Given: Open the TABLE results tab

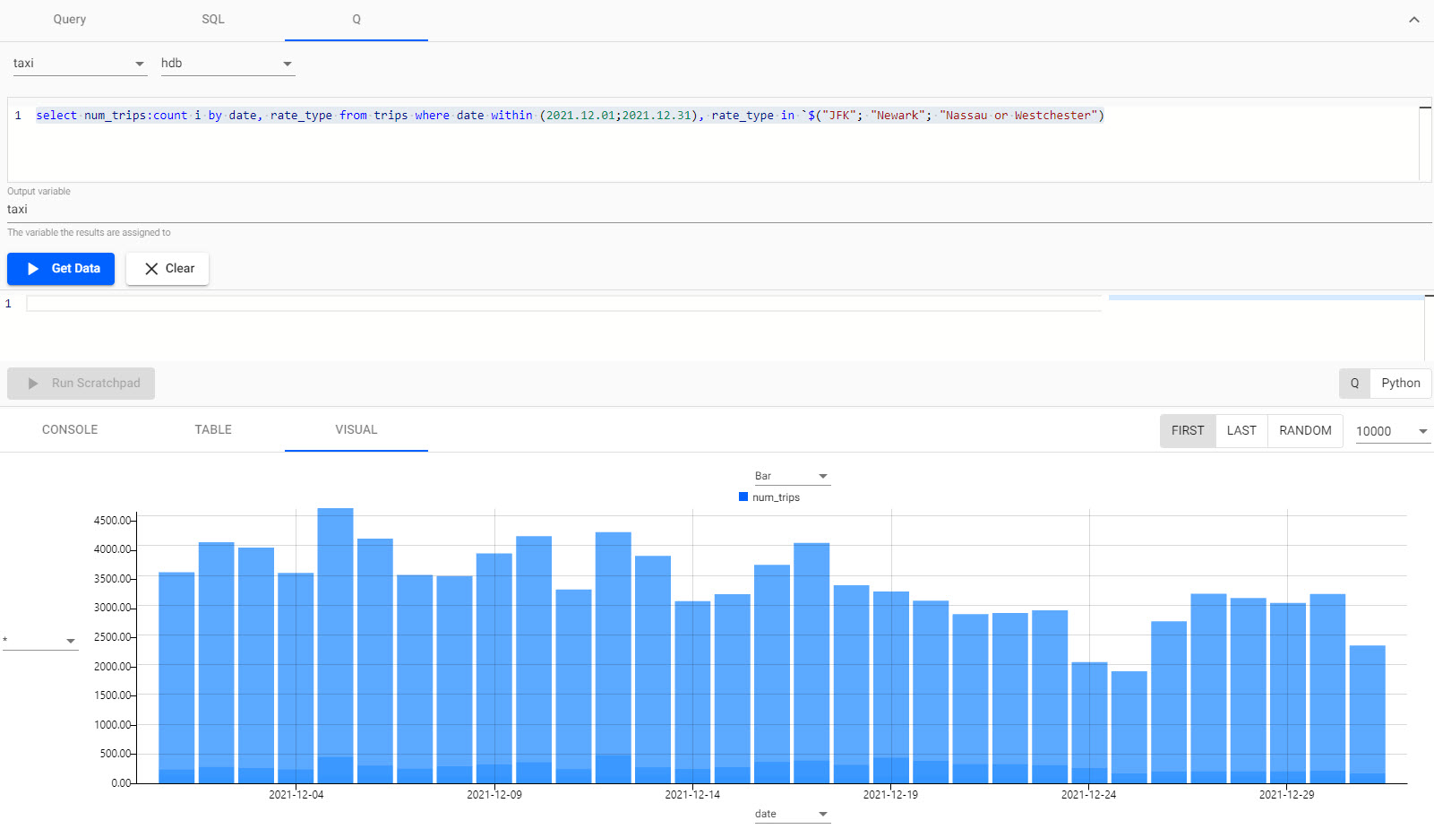Looking at the screenshot, I should tap(213, 429).
